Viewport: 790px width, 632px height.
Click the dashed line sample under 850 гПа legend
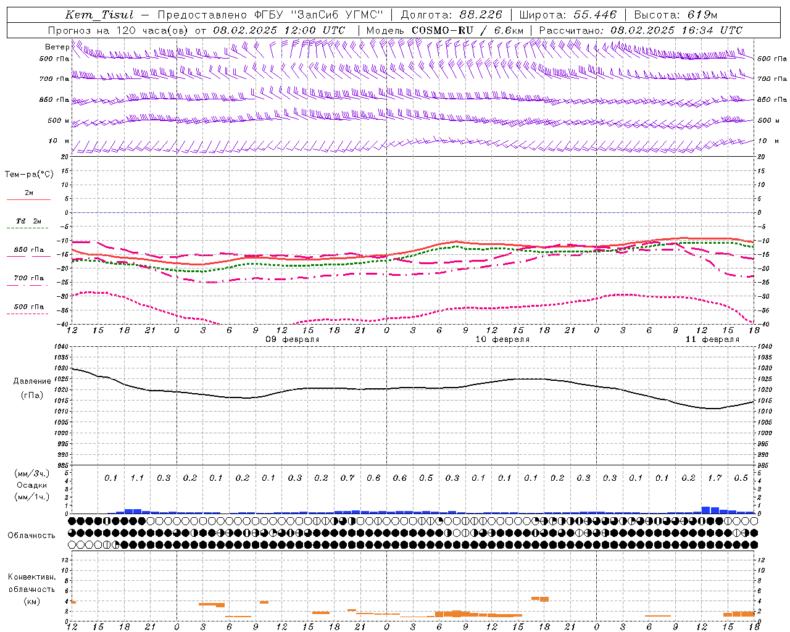[x=28, y=257]
